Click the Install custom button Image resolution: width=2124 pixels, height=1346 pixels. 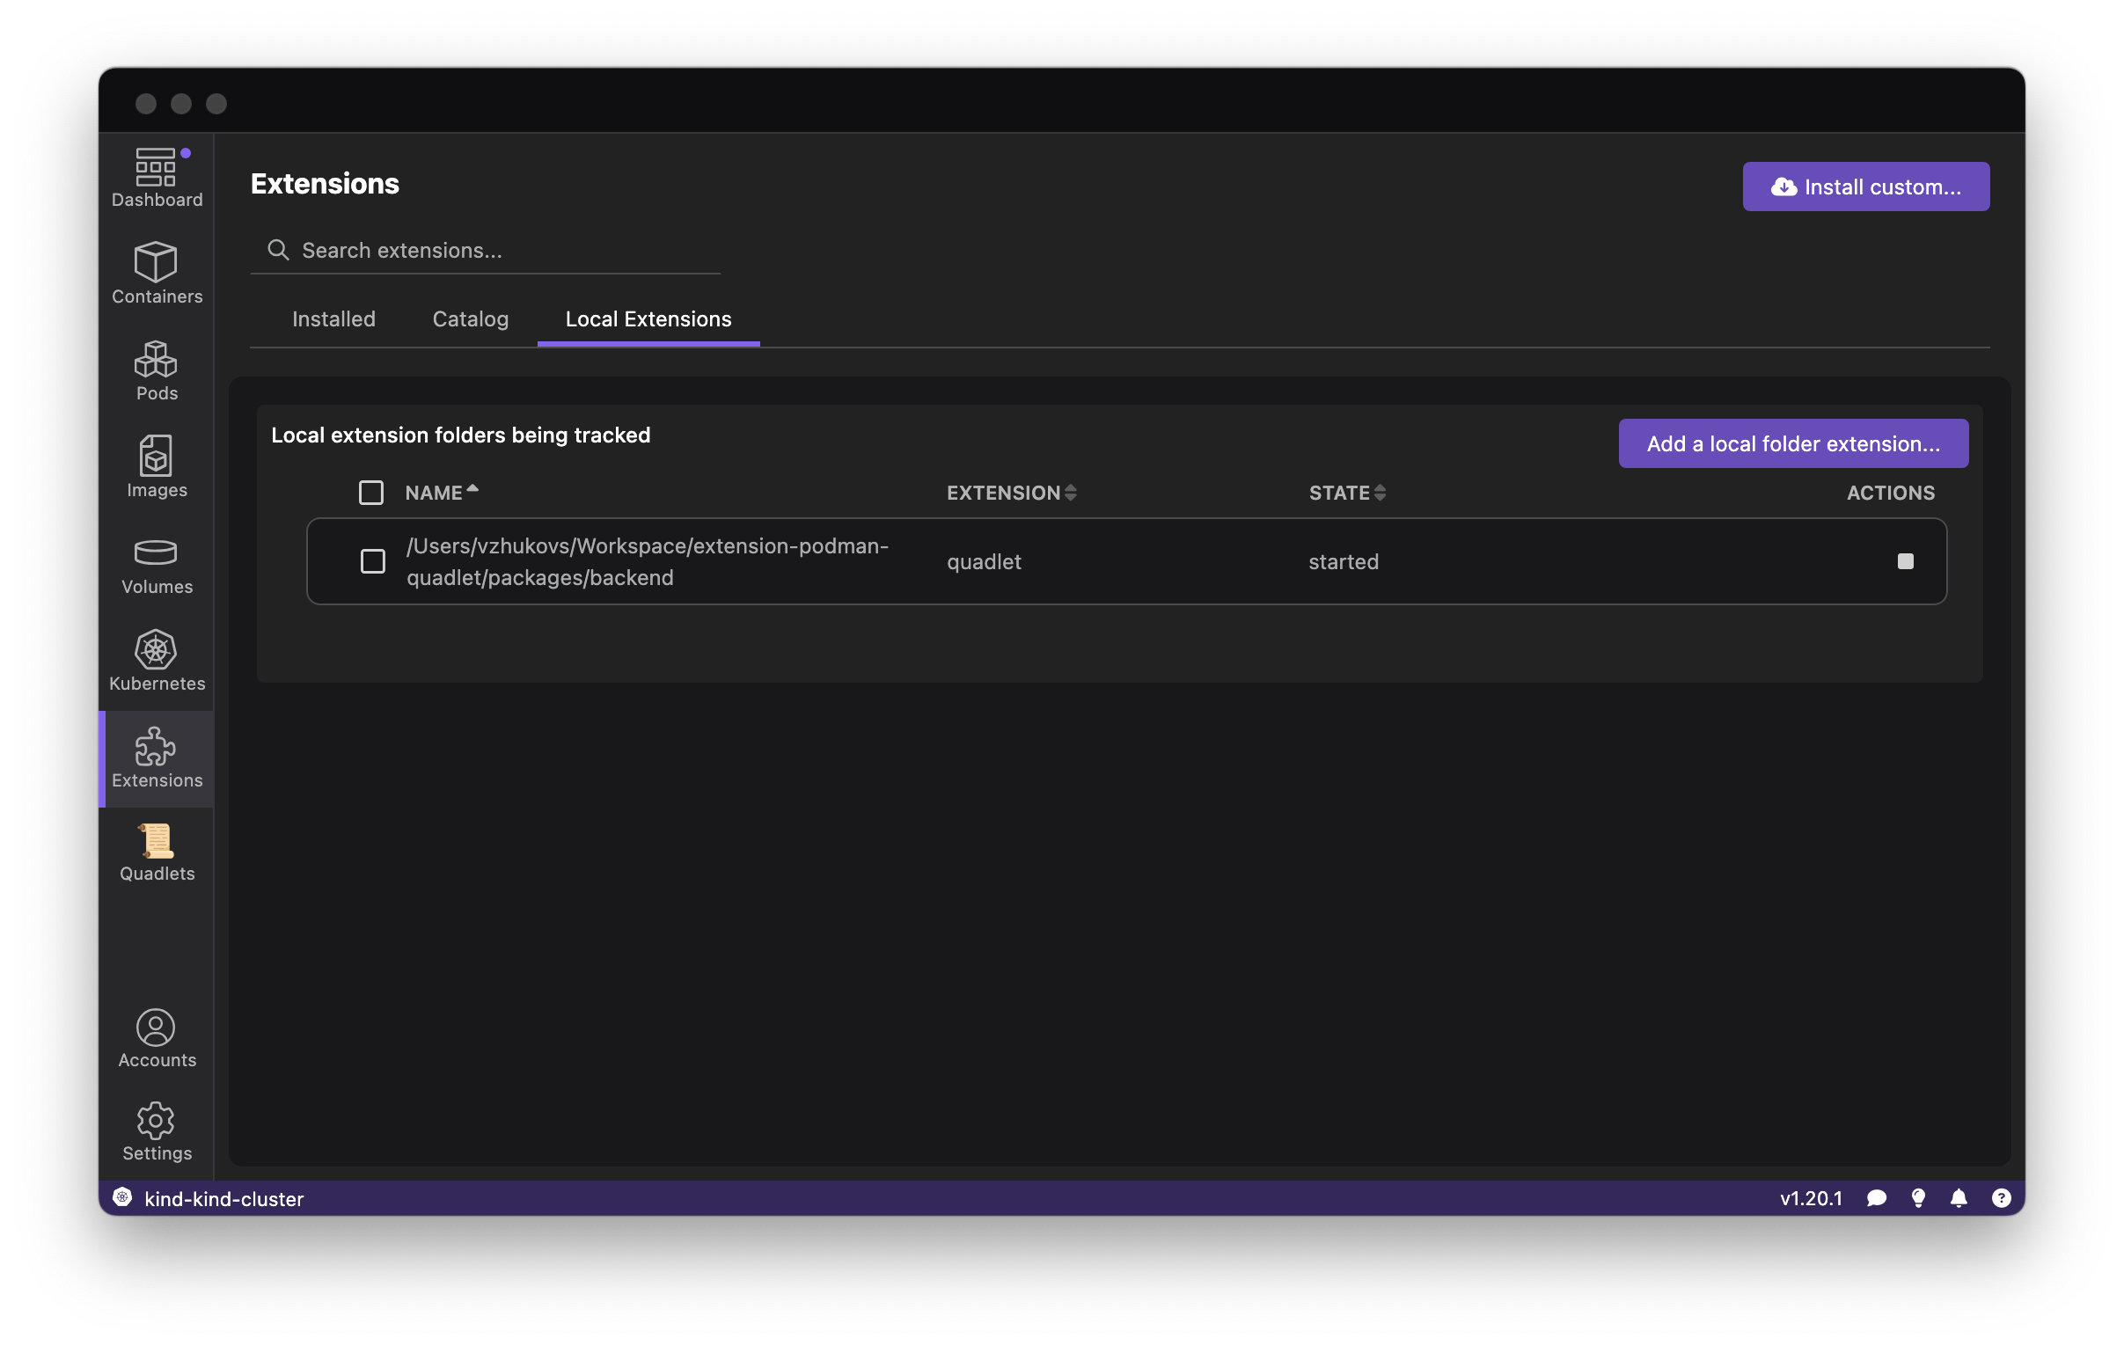(1865, 187)
